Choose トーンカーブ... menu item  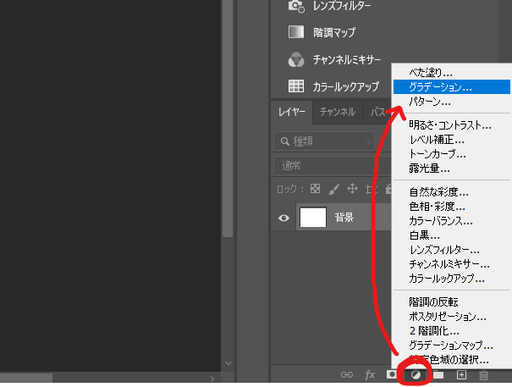(x=452, y=154)
